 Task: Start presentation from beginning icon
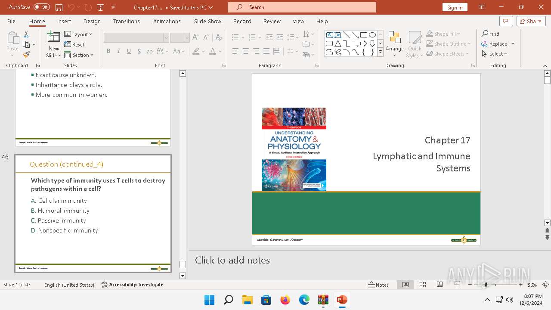coord(101,7)
